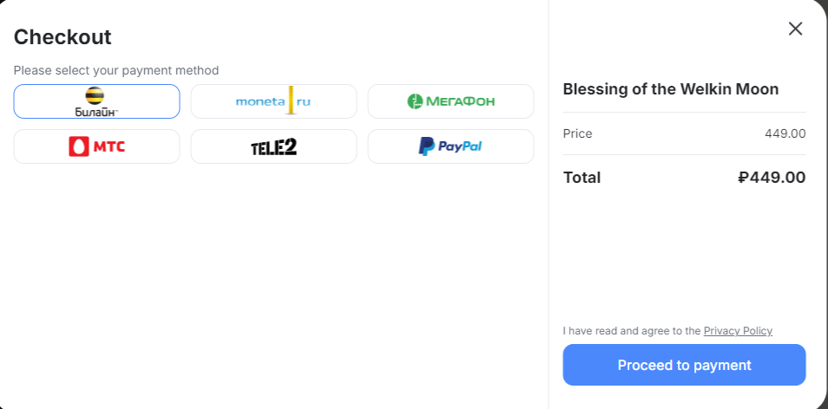Click the blue PayPal double-P symbol
The image size is (828, 409).
[x=426, y=146]
